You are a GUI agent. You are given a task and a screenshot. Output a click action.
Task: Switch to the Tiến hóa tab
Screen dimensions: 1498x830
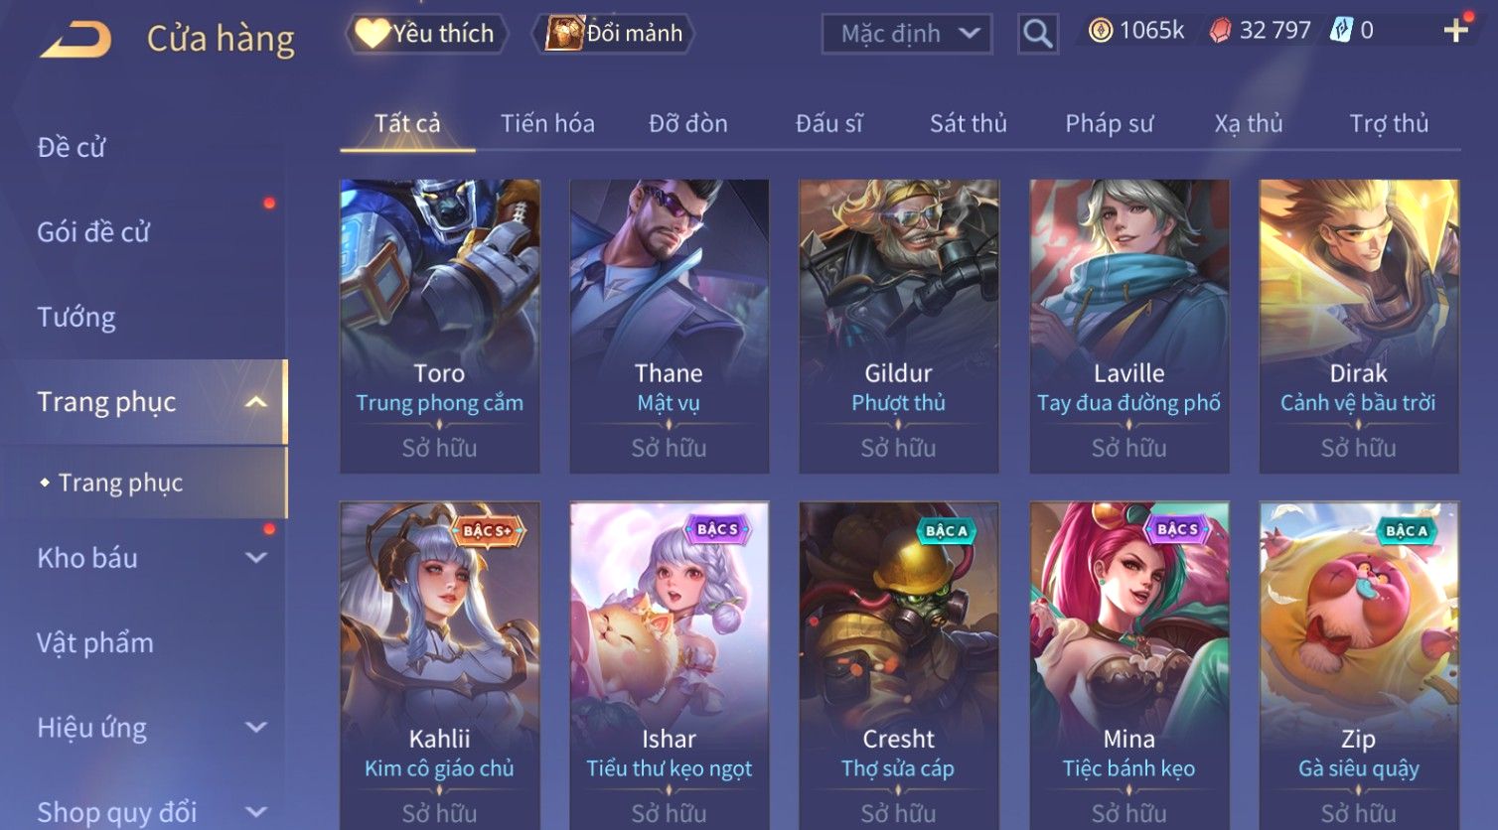(x=547, y=123)
